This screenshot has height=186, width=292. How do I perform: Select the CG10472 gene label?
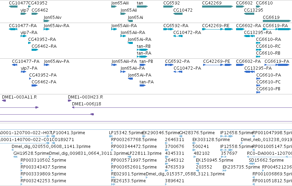[x=183, y=10]
